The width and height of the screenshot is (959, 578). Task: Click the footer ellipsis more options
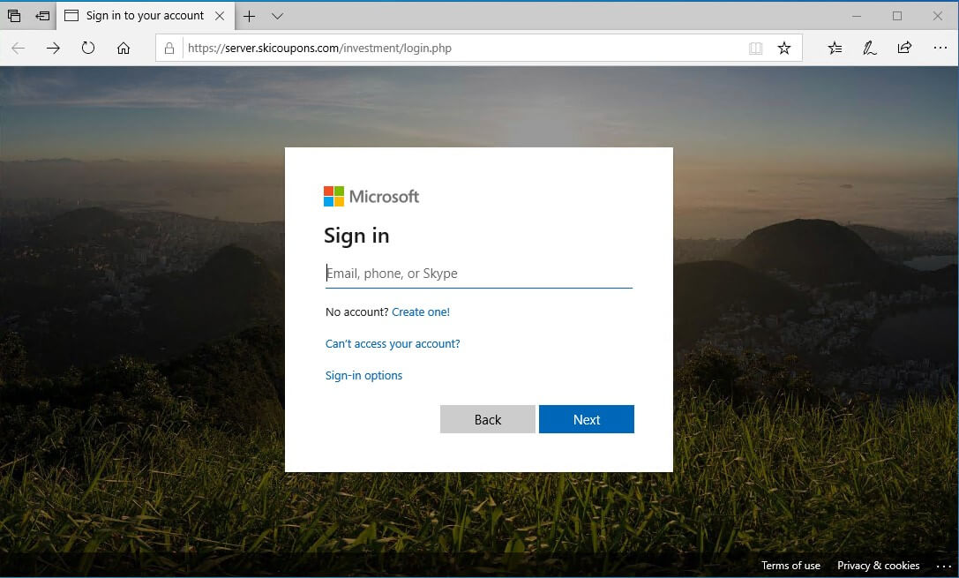click(x=944, y=566)
